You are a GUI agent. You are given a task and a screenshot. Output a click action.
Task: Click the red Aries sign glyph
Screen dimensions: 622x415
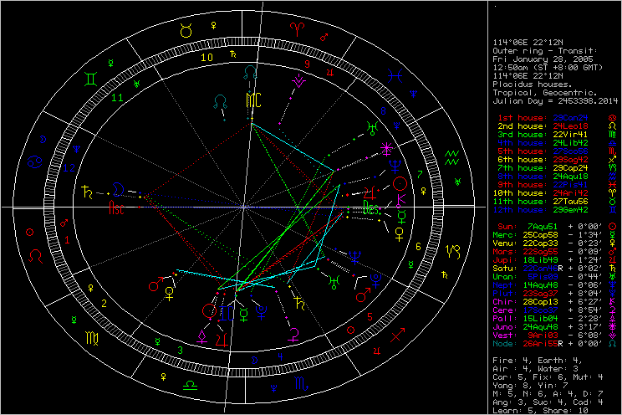tap(298, 27)
